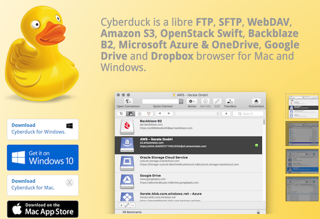The height and width of the screenshot is (219, 320).
Task: Select the Oracle Storage Cloud Service bookmark
Action: click(188, 163)
